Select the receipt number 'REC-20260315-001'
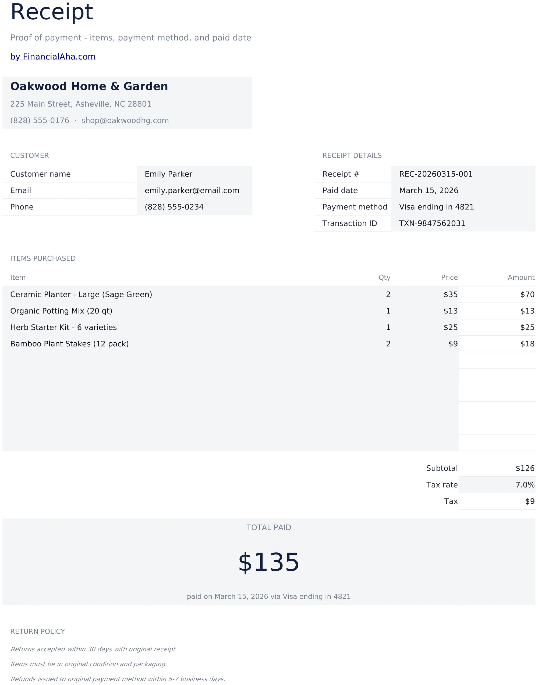Image resolution: width=538 pixels, height=685 pixels. [x=463, y=174]
